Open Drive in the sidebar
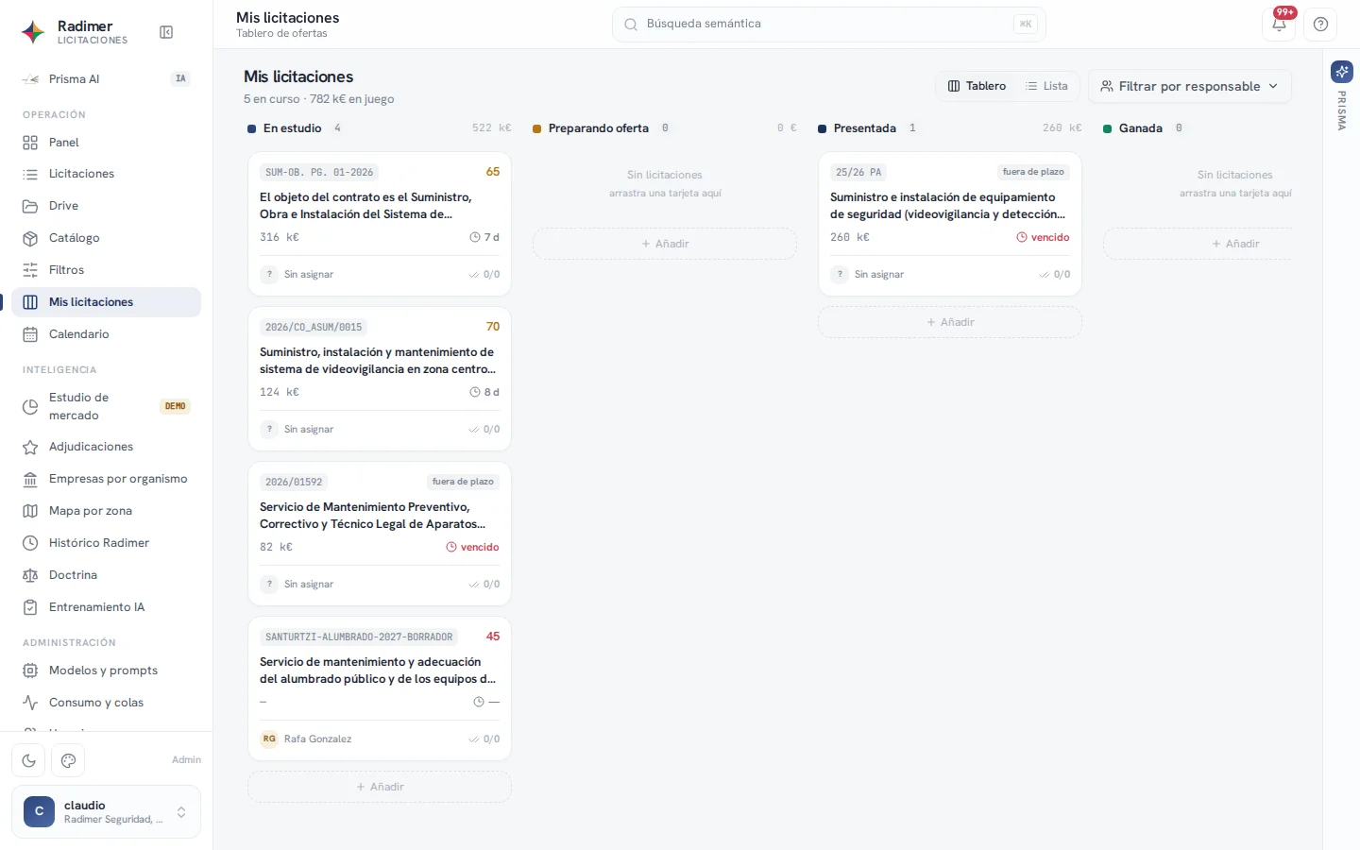The height and width of the screenshot is (850, 1360). pyautogui.click(x=106, y=206)
